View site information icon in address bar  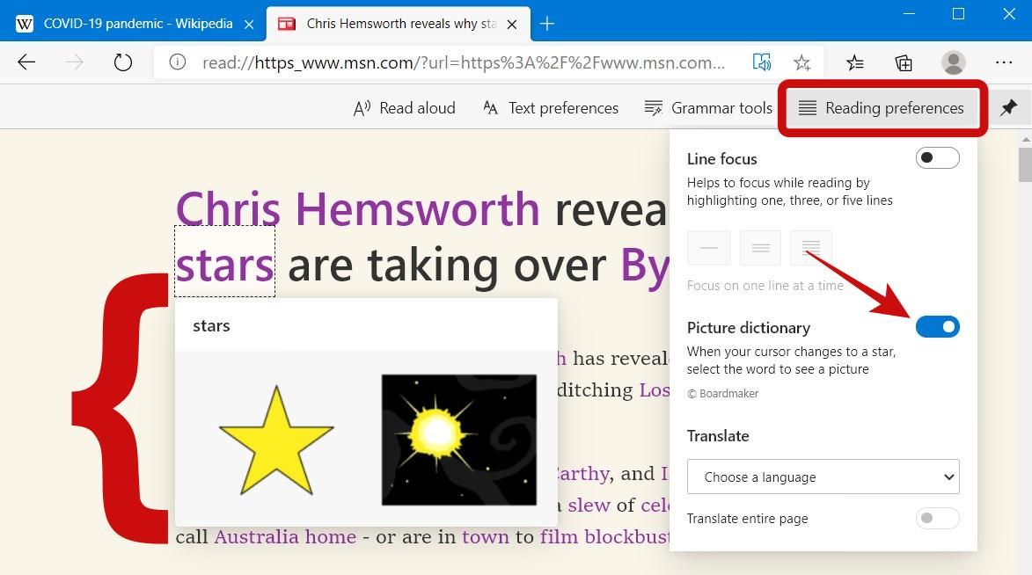177,62
